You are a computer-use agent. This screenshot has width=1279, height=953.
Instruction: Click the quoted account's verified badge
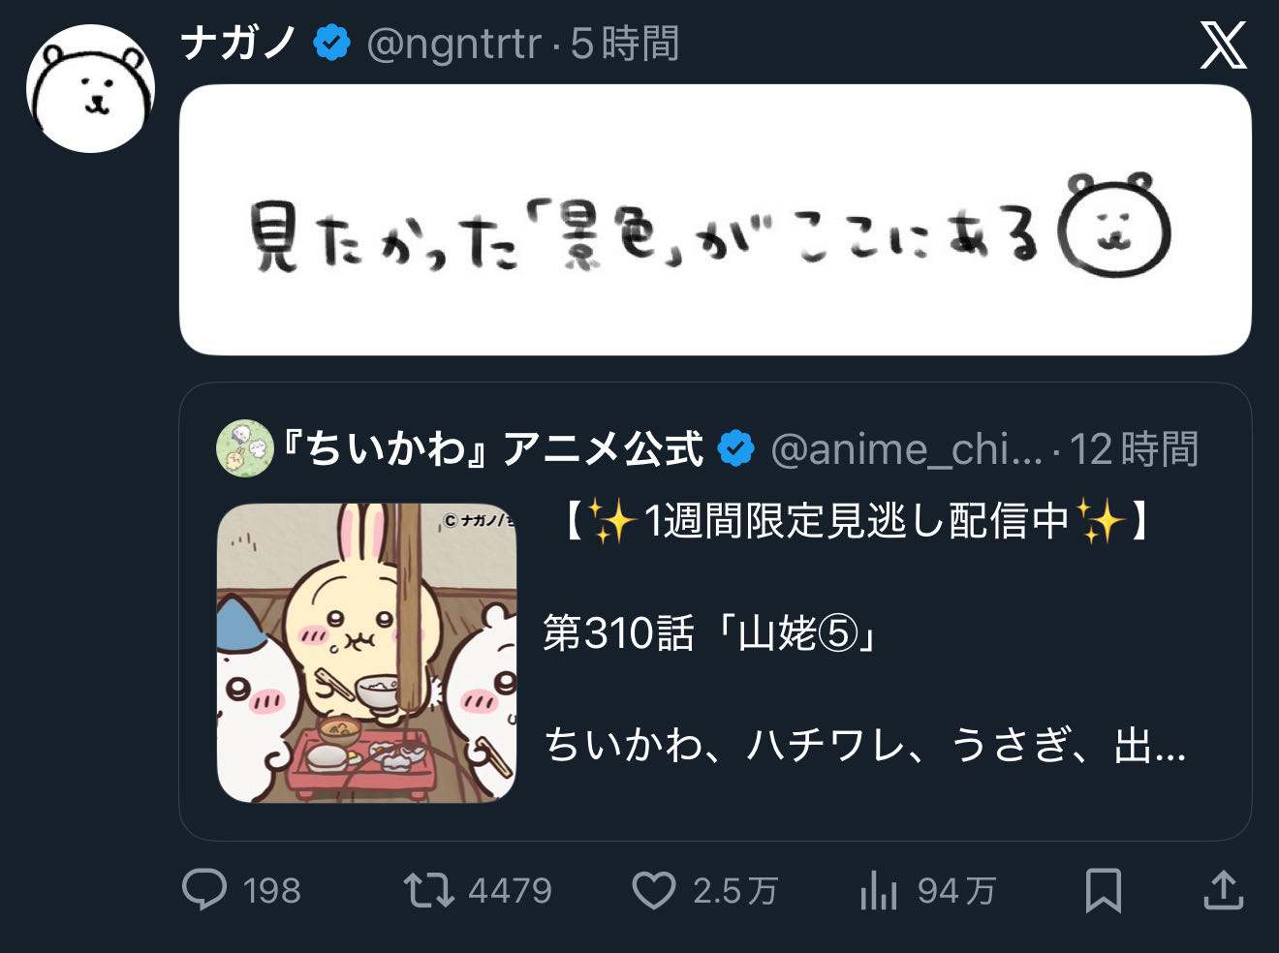[736, 448]
